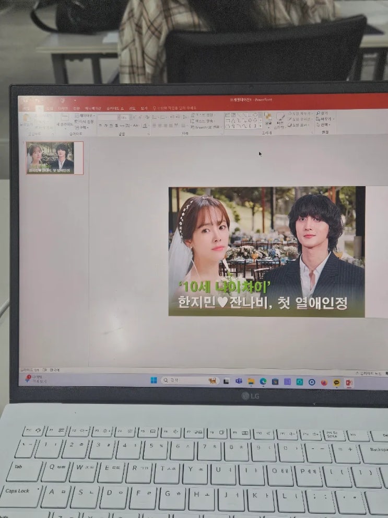Click the font name combo box
Screen dimensions: 388x518
coord(108,118)
